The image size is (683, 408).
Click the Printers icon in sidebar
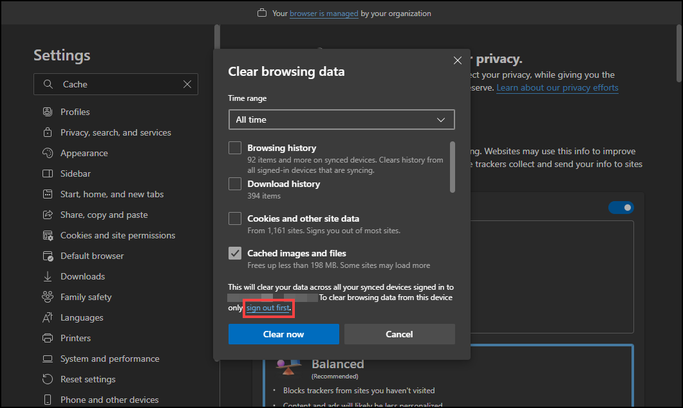[48, 338]
